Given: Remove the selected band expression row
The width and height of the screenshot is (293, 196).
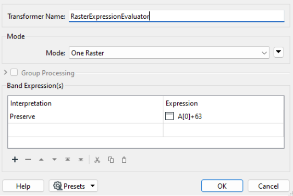Looking at the screenshot, I should point(28,160).
